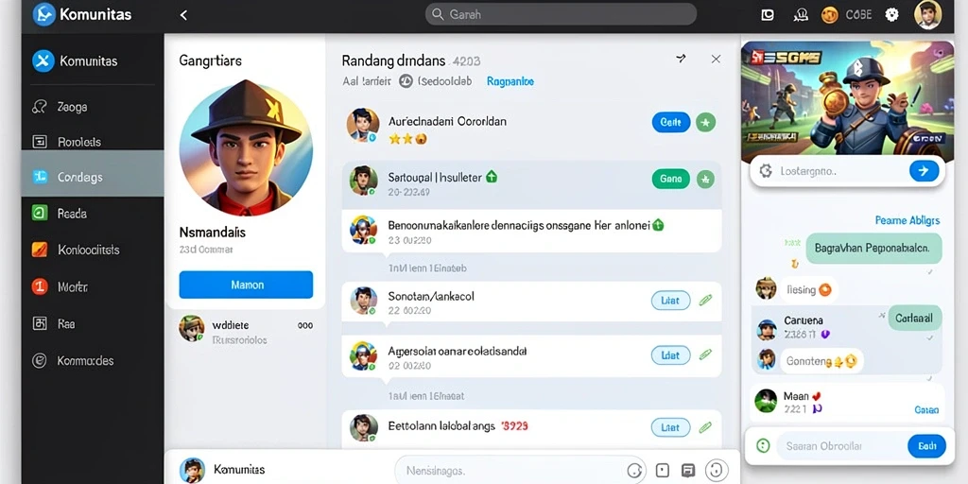Click the red Mofer sidebar icon

tap(40, 286)
